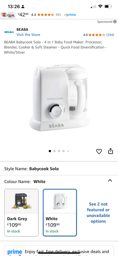The image size is (118, 256).
Task: Select the White colour option
Action: pyautogui.click(x=60, y=212)
